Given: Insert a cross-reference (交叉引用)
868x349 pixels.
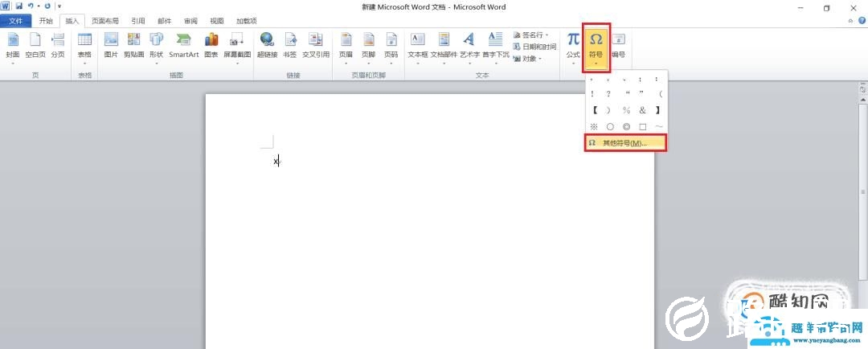Looking at the screenshot, I should (316, 47).
